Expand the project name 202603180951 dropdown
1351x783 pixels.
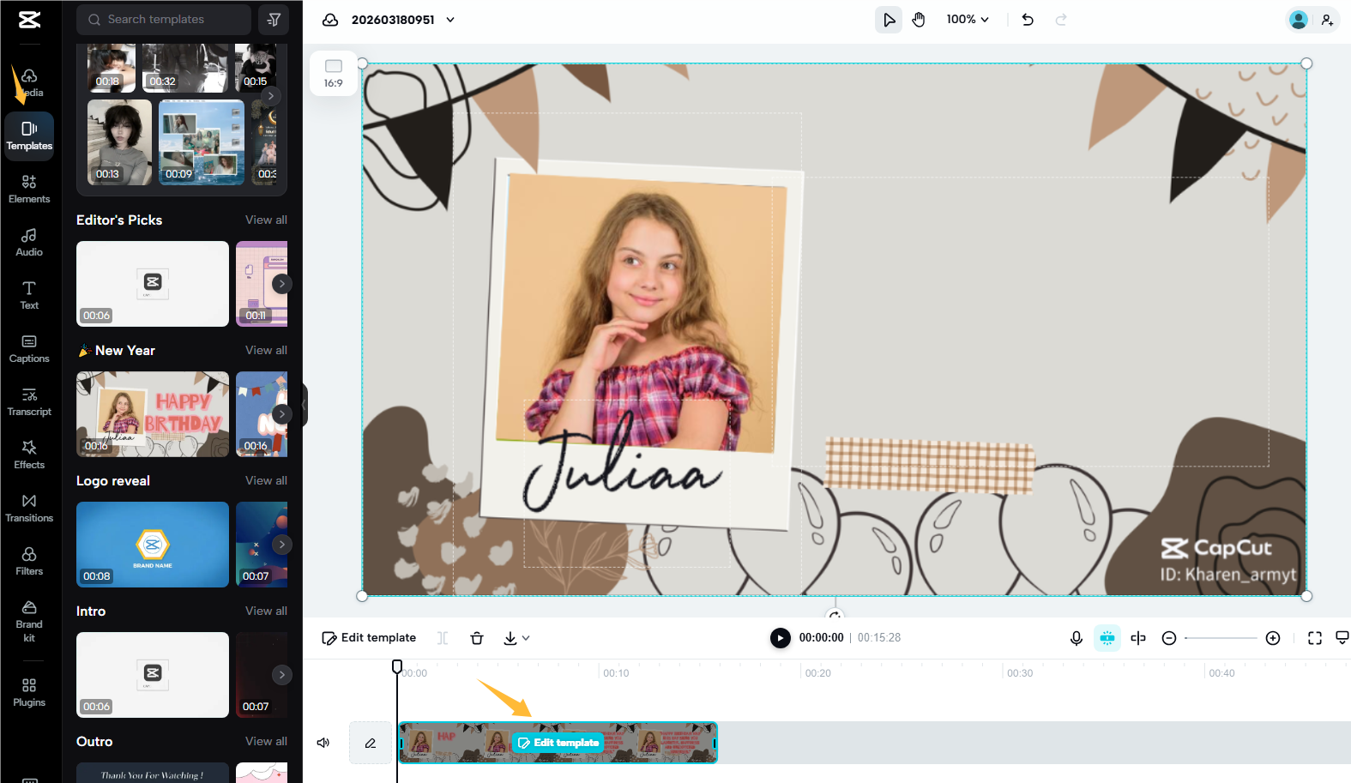coord(450,20)
